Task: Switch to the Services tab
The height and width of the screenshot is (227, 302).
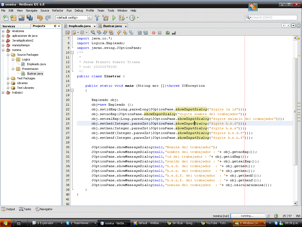Action: [x=9, y=26]
